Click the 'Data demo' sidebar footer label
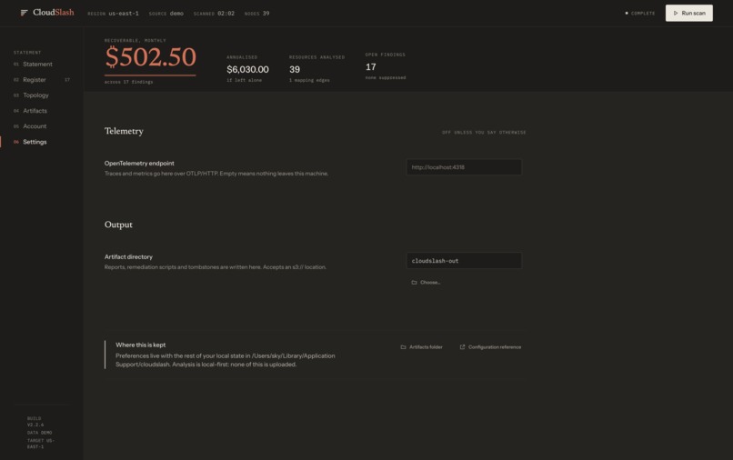733x460 pixels. pos(40,433)
